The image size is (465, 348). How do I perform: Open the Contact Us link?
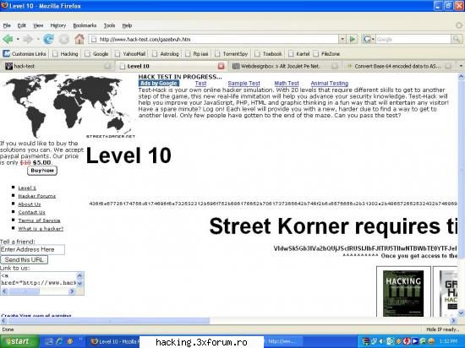[31, 212]
